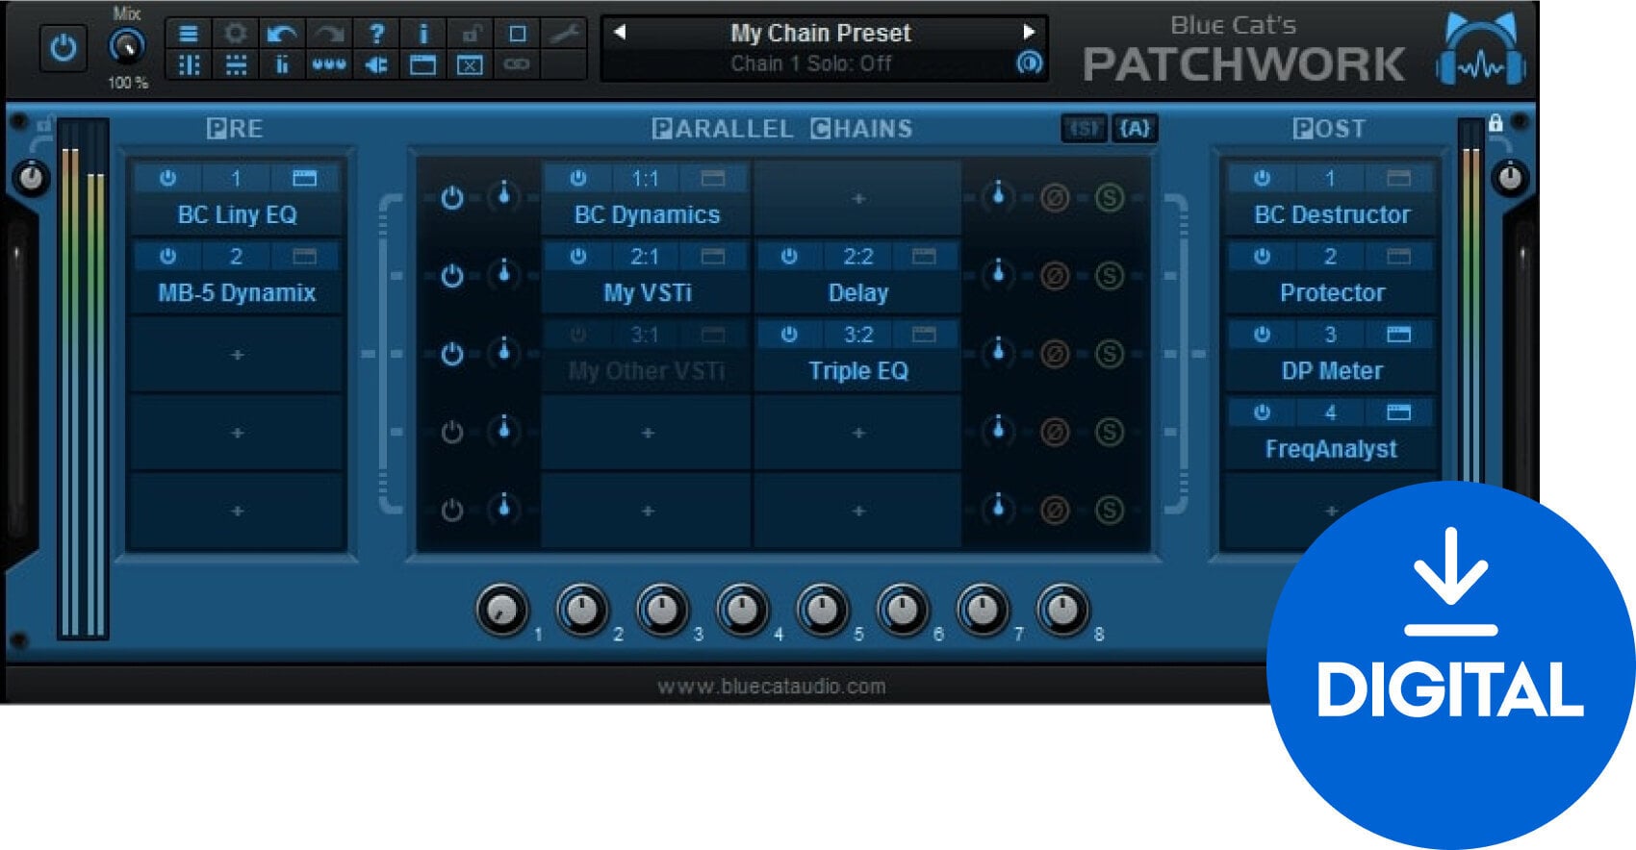Select the BC Destructor plugin slot
The image size is (1636, 850).
(x=1332, y=214)
